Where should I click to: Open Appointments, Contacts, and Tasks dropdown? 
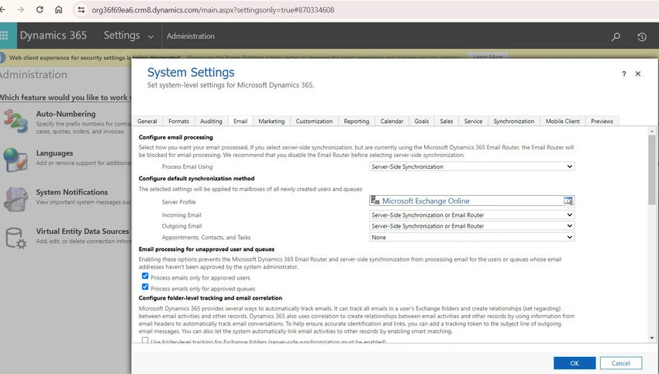coord(471,237)
